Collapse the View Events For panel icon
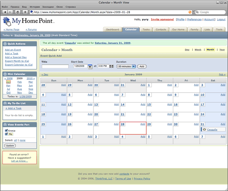Screen dimensions: 228x191 pos(5,124)
